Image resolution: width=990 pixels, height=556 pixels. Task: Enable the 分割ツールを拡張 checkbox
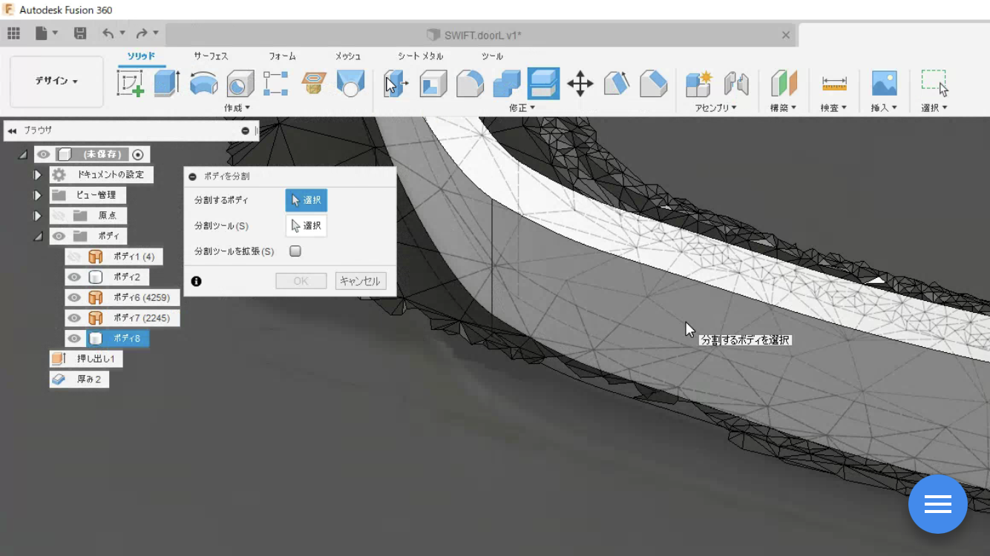click(x=295, y=251)
